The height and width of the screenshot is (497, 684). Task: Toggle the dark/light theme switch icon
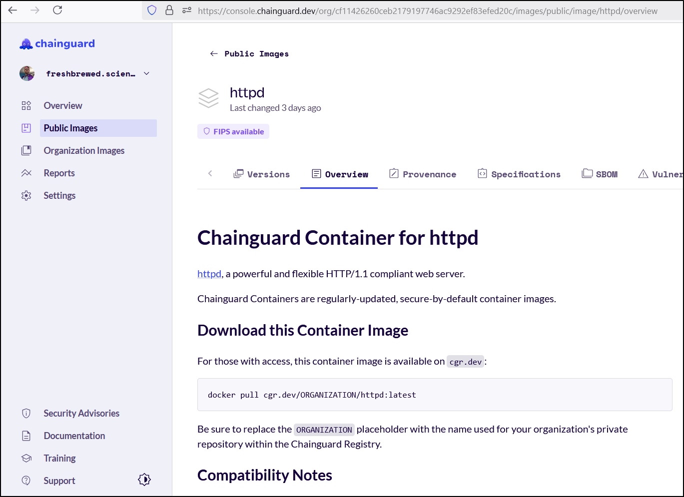click(x=144, y=480)
